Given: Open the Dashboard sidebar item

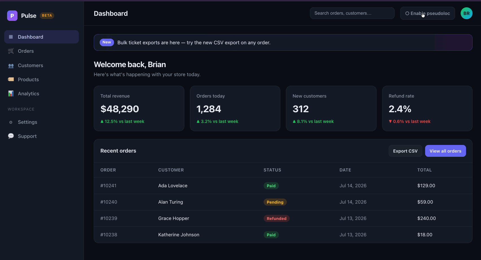Looking at the screenshot, I should tap(41, 37).
